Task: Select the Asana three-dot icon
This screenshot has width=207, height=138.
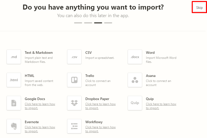Action: click(135, 80)
